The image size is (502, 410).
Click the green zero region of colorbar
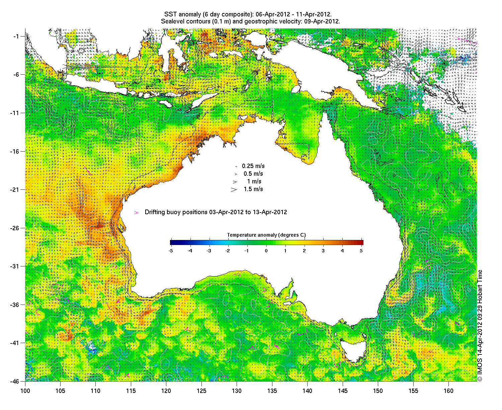click(x=266, y=243)
